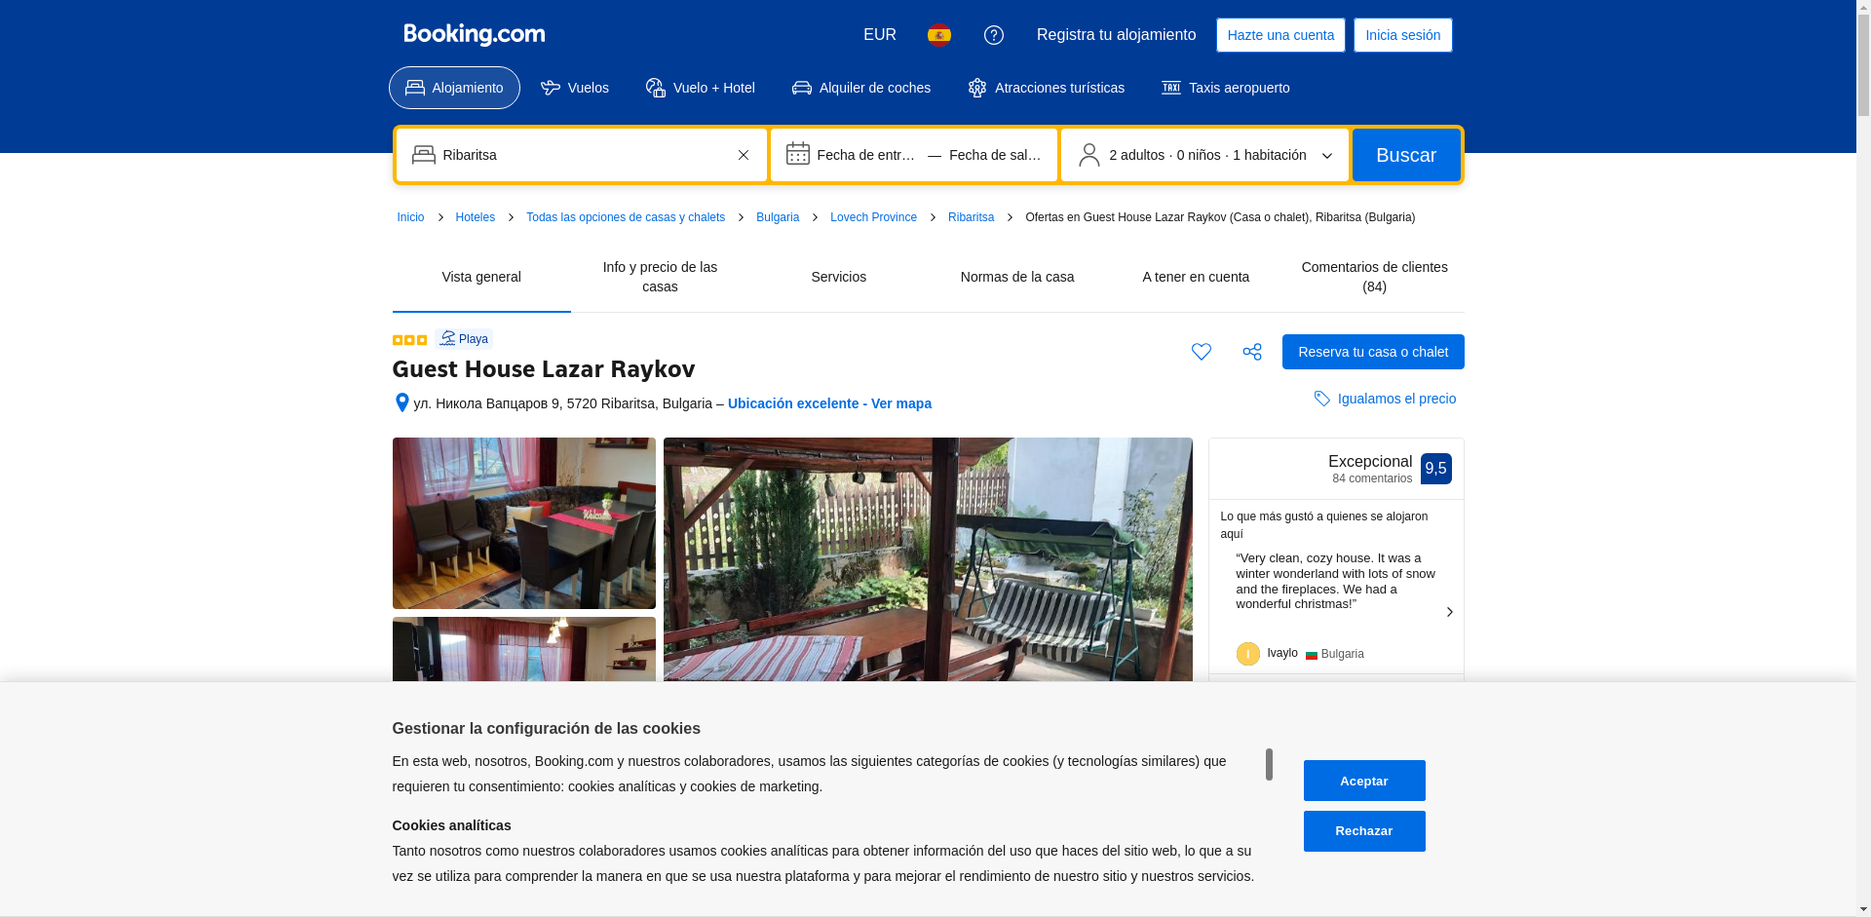Open the EUR currency selector

(x=879, y=35)
